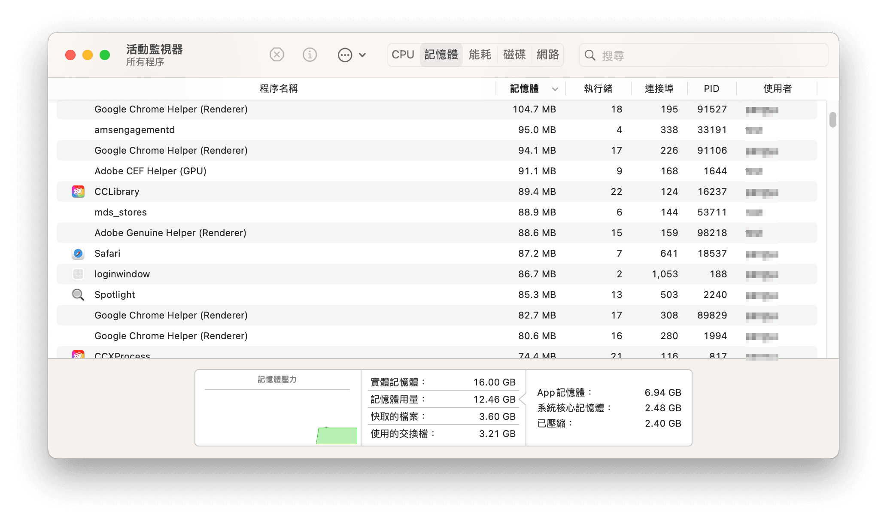Open the process info (i) inspector icon

[310, 55]
